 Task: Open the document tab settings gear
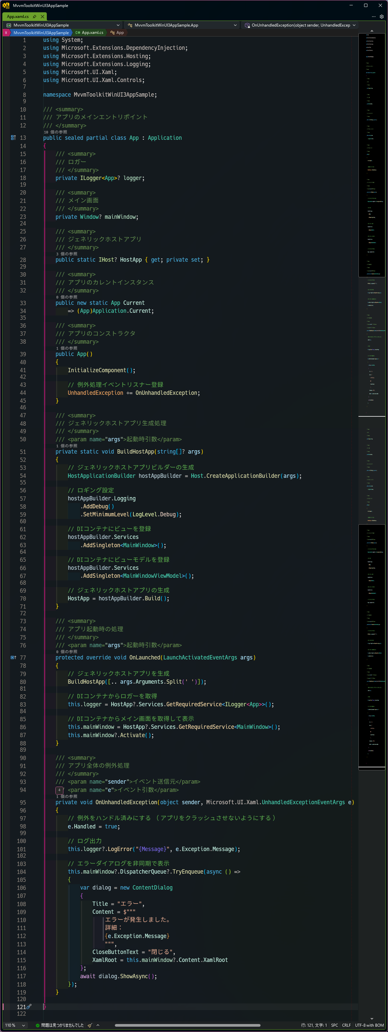pos(382,16)
